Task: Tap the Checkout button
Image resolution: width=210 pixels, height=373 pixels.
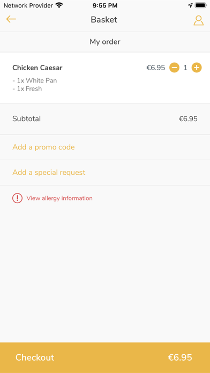Action: tap(105, 357)
